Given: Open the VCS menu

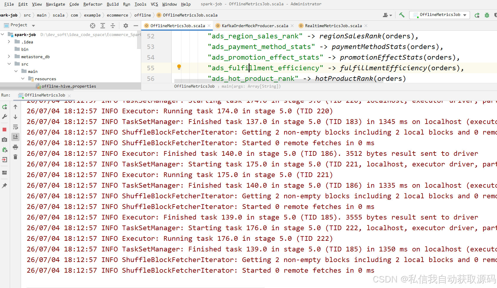Looking at the screenshot, I should 154,4.
